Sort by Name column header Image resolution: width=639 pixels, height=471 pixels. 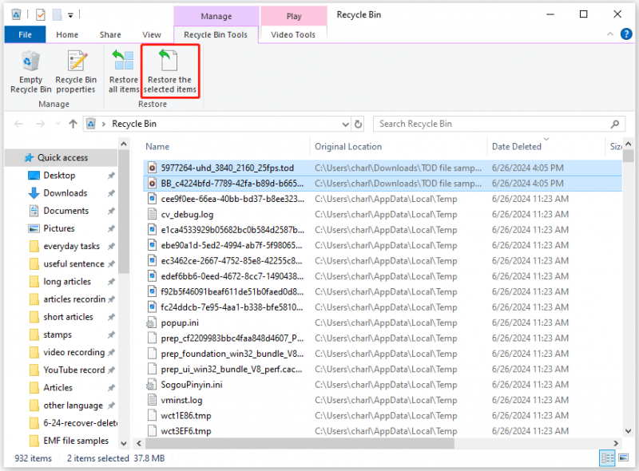[x=157, y=147]
